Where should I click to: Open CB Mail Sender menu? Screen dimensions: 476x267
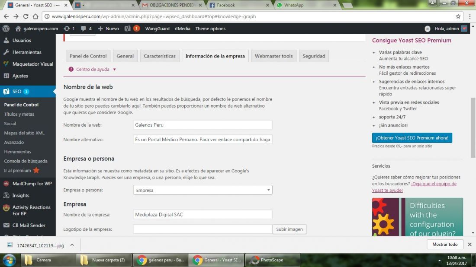28,225
